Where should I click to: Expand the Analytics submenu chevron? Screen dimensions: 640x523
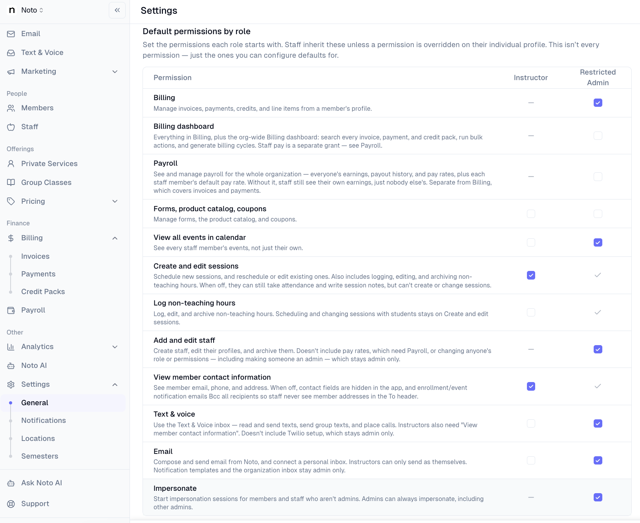(x=115, y=347)
